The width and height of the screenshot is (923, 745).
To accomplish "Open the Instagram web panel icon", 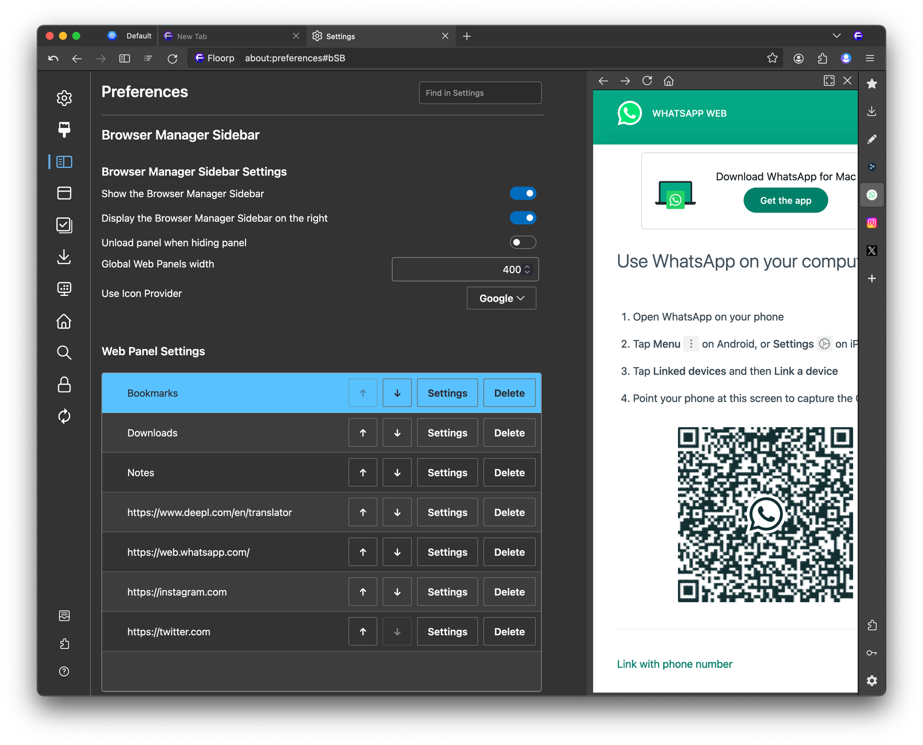I will (x=872, y=223).
